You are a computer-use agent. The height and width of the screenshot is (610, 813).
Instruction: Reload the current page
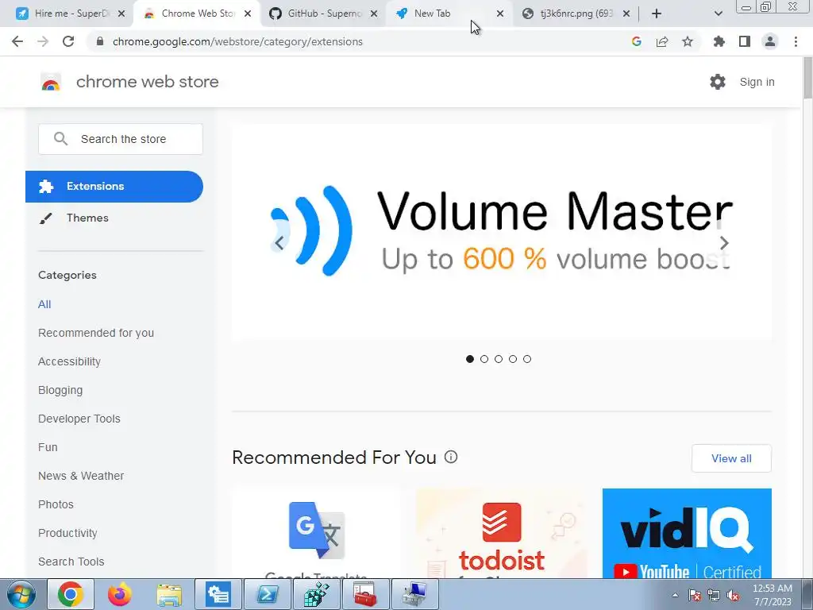[x=68, y=41]
